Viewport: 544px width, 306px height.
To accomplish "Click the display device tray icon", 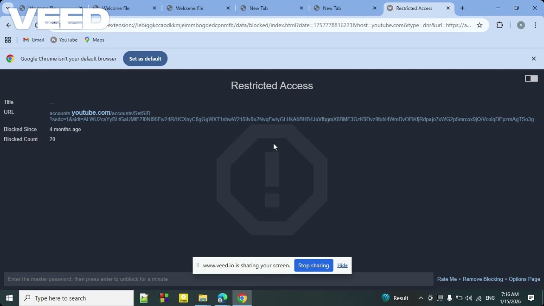I will pos(440,298).
